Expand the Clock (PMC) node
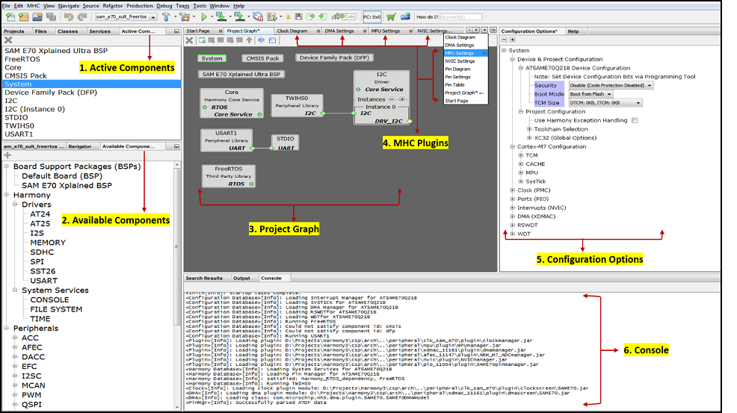 tap(512, 190)
